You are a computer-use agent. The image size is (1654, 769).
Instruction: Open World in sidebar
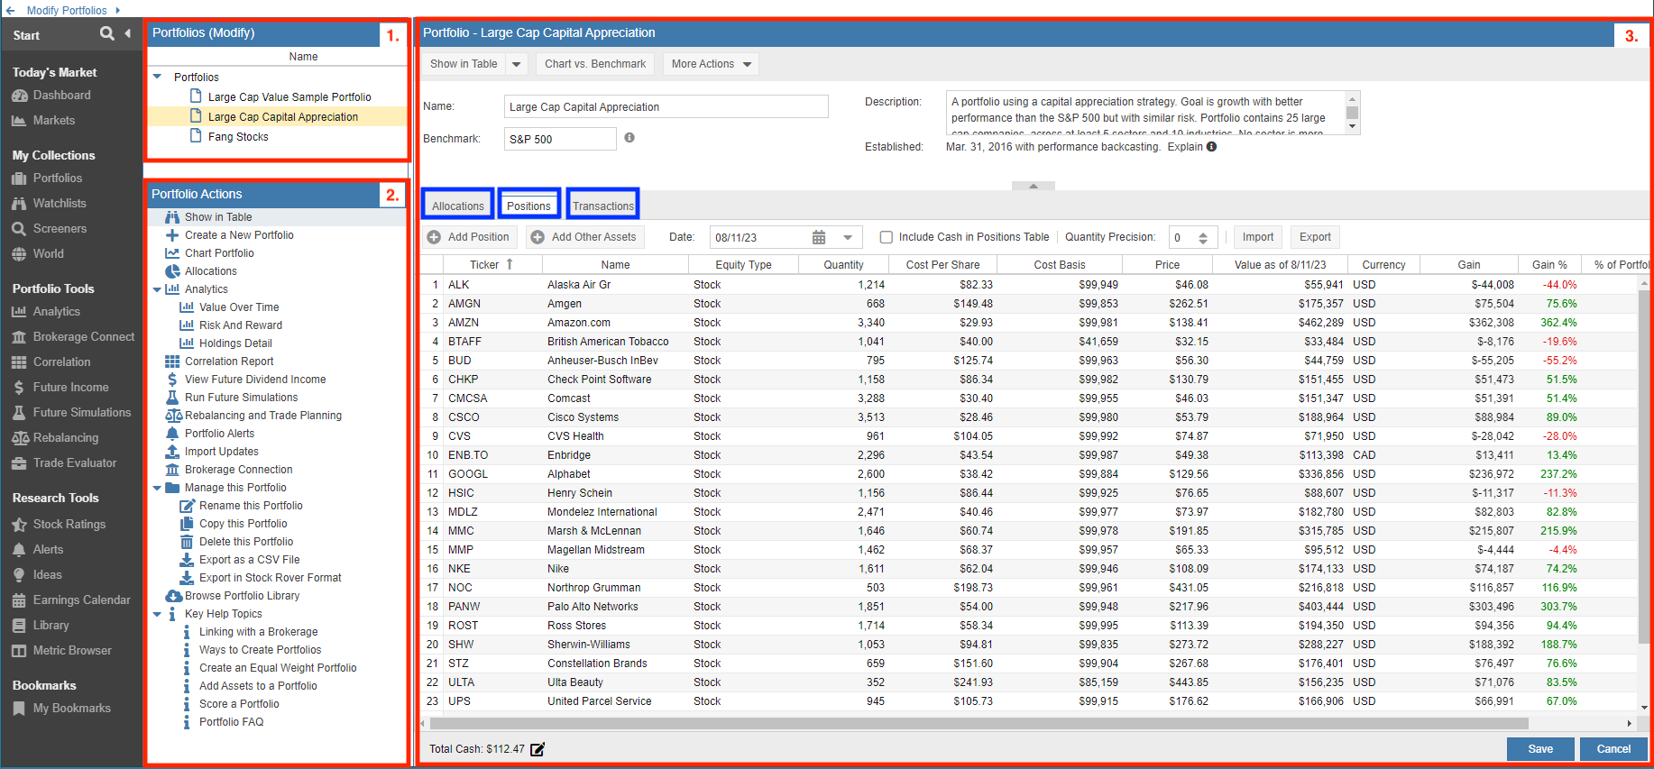pyautogui.click(x=49, y=254)
